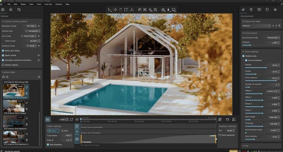The image size is (283, 152).
Task: Select the F6 Interior Shot Bedroom thumbnail
Action: click(x=14, y=121)
